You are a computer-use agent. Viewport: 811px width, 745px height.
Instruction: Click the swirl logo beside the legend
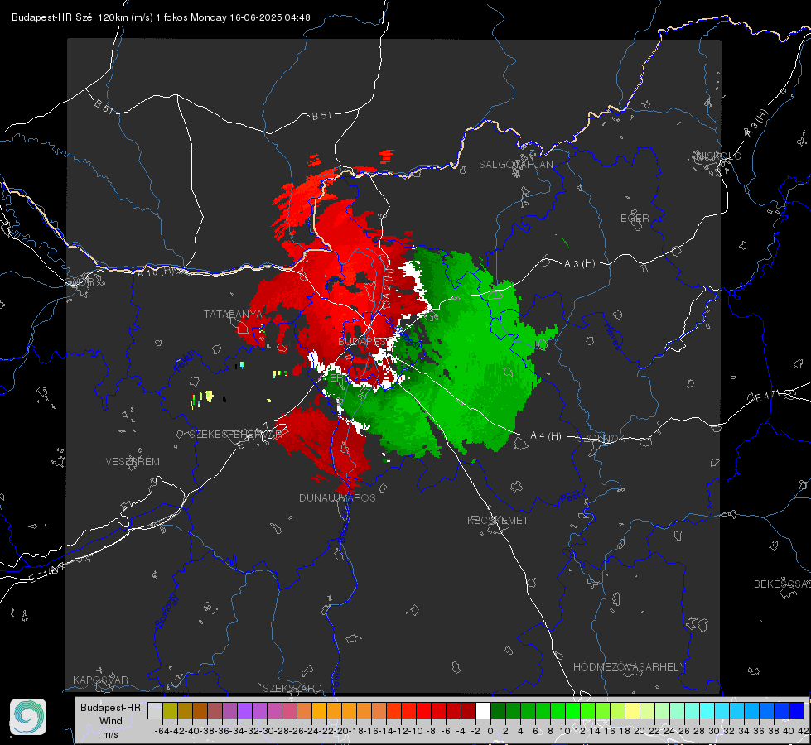28,717
